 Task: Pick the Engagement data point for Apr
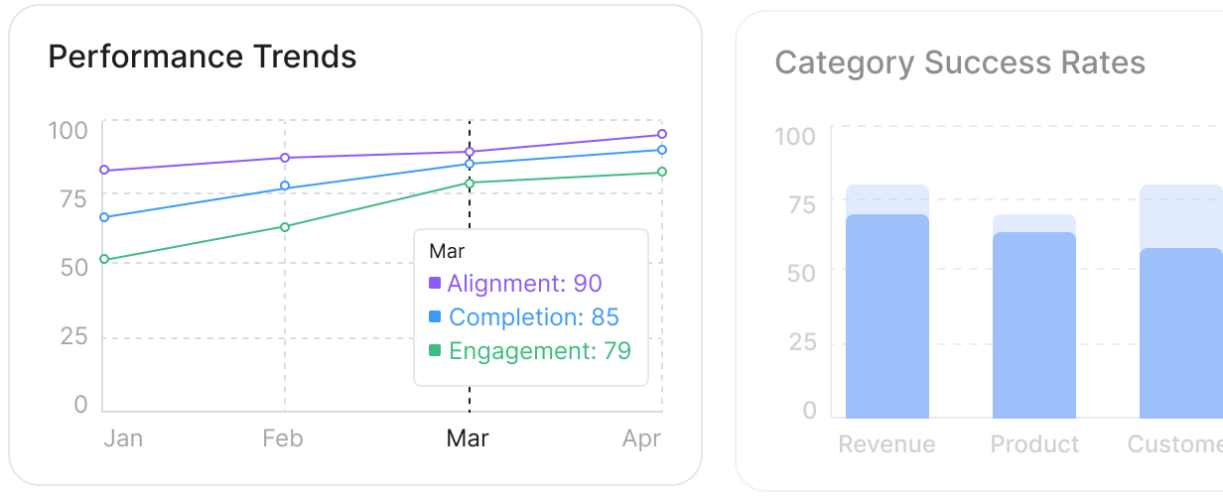662,173
